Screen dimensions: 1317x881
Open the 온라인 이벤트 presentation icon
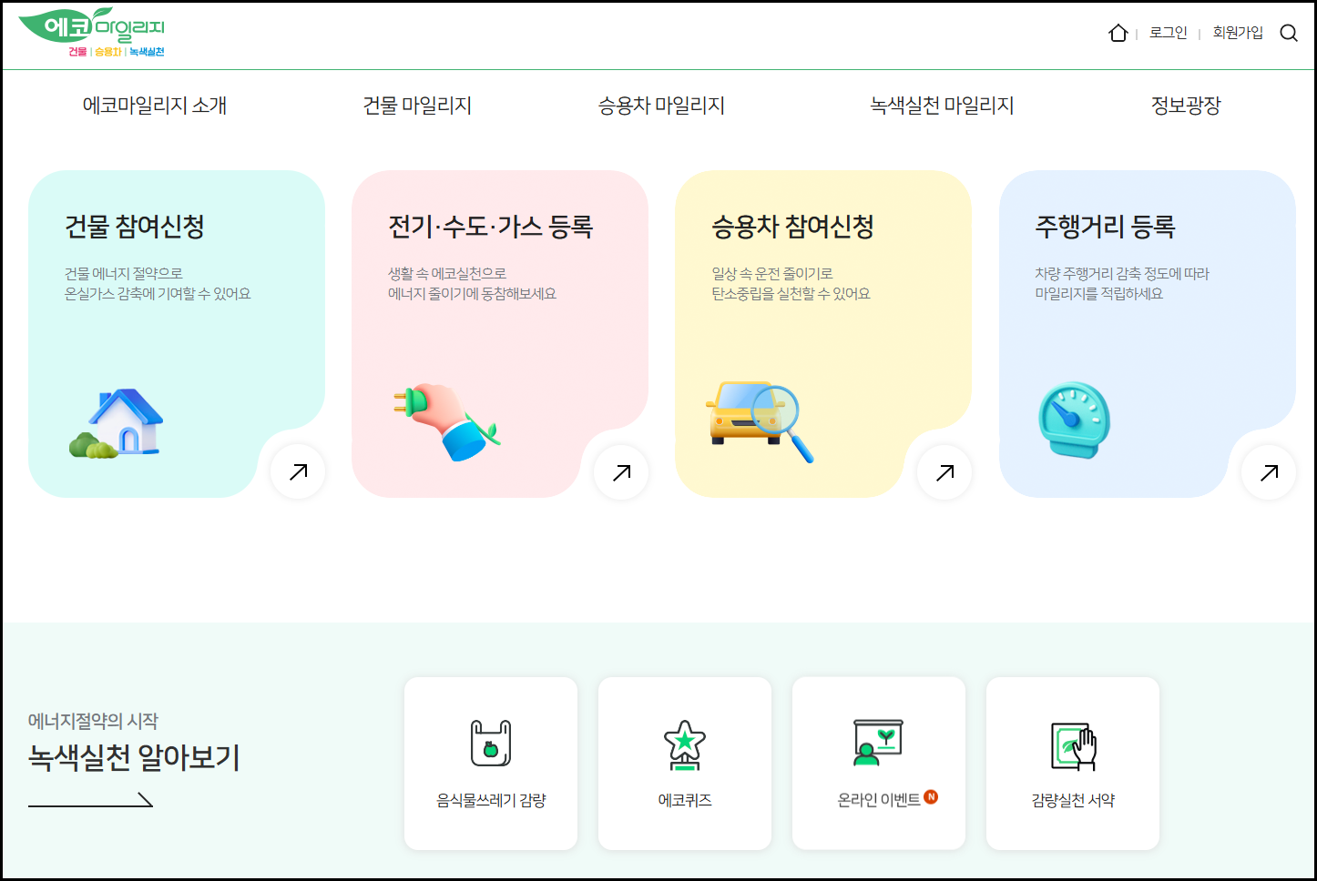pos(877,742)
